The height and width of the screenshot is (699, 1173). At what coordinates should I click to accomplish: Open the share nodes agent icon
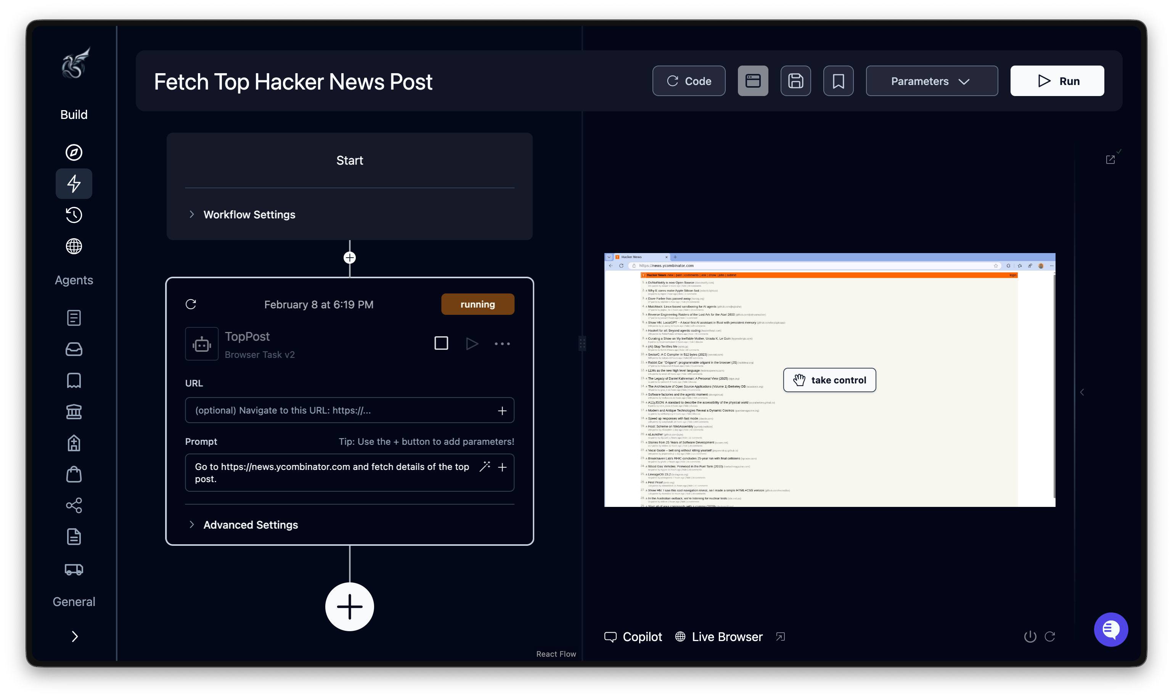(74, 505)
